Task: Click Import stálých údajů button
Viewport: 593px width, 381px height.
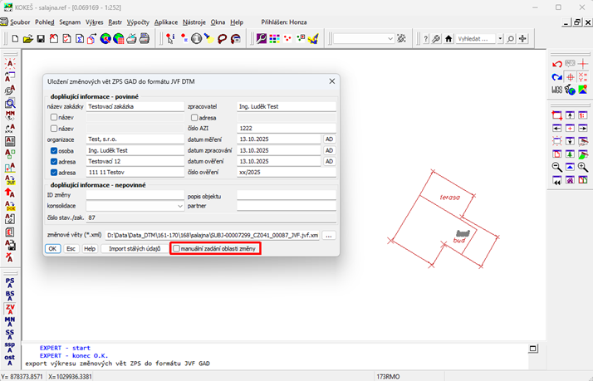Action: (135, 248)
